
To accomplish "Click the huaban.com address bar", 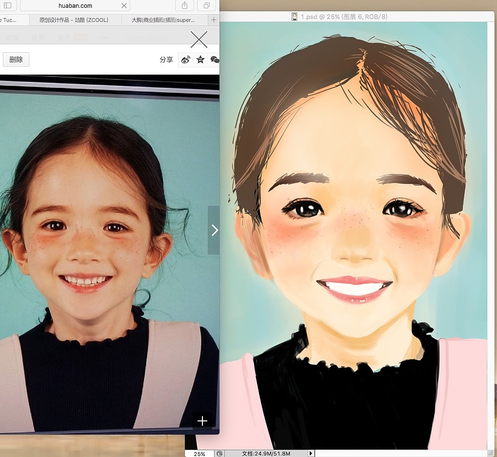I will point(75,5).
